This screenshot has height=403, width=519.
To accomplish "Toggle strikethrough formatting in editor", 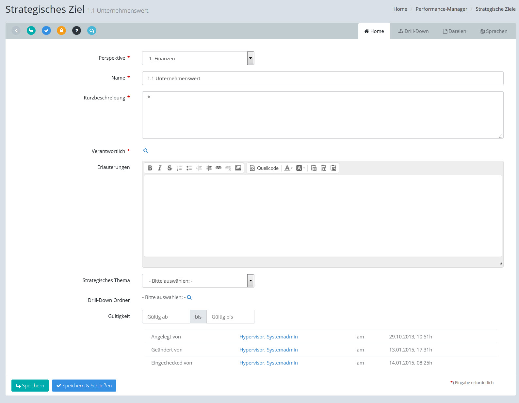I will (170, 168).
